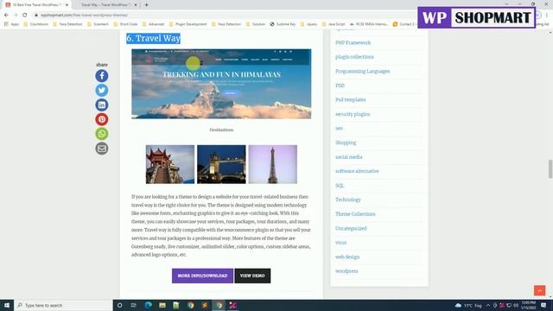The height and width of the screenshot is (311, 553).
Task: Click the '6. Travel Way' heading
Action: pos(154,38)
